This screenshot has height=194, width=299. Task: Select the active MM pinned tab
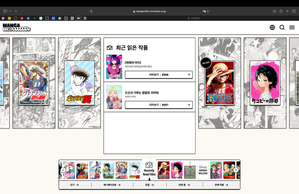(x=78, y=18)
